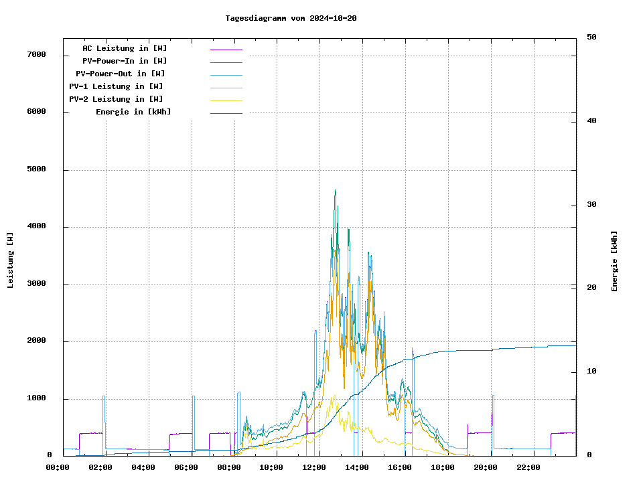Click the 06:00 label on the time axis
Viewport: 643px width, 482px height.
tap(186, 467)
